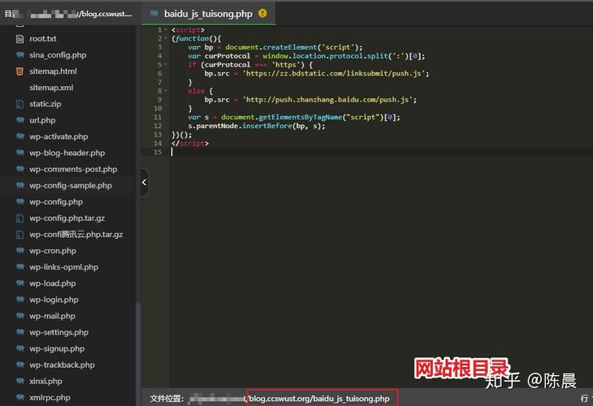This screenshot has height=406, width=593.
Task: Fold the script tag at line 1
Action: [166, 29]
